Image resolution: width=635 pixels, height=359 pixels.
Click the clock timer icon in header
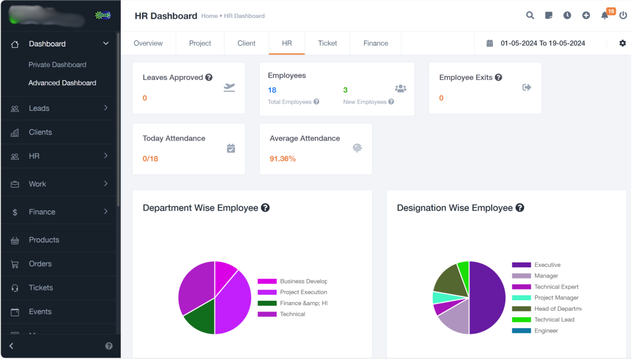tap(567, 15)
